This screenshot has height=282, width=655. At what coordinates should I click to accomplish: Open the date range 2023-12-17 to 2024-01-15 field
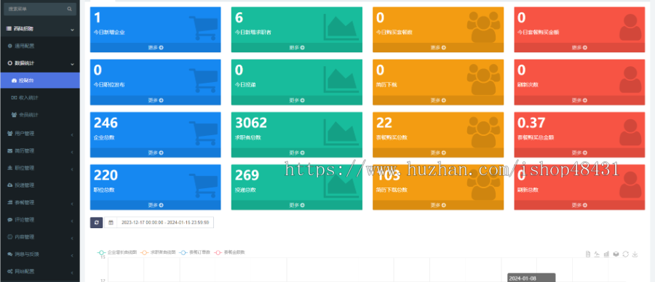coord(165,222)
